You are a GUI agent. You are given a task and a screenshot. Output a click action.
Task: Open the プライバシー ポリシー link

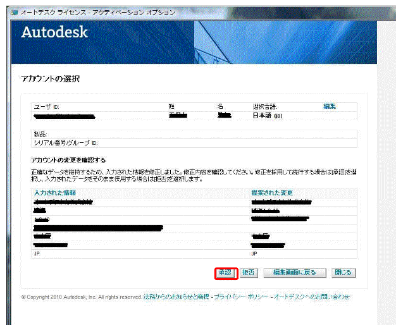click(x=241, y=297)
